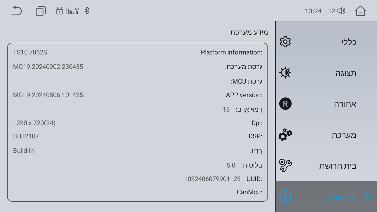Tap the SD card status icon
The width and height of the screenshot is (377, 212).
click(x=59, y=11)
